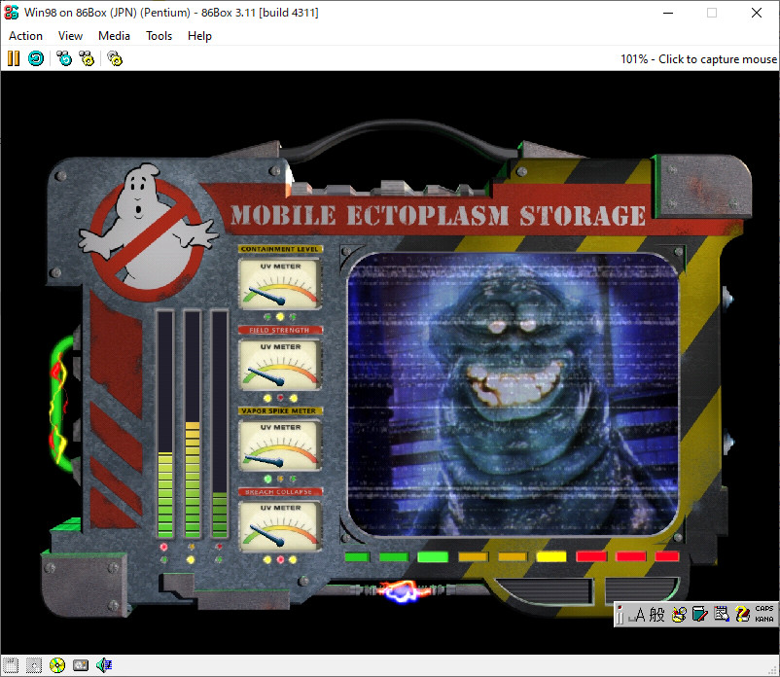Click the Containment Level yellow label
The width and height of the screenshot is (780, 677).
pyautogui.click(x=280, y=249)
